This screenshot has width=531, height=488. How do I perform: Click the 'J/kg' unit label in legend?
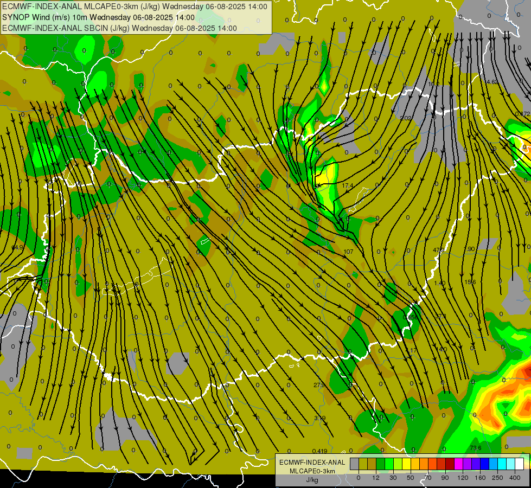click(x=312, y=480)
